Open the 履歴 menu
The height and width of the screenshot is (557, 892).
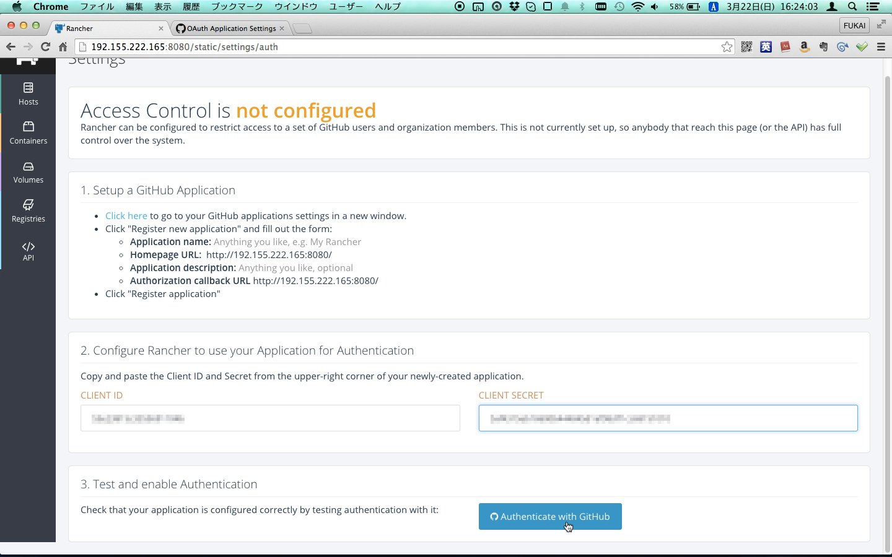coord(191,7)
